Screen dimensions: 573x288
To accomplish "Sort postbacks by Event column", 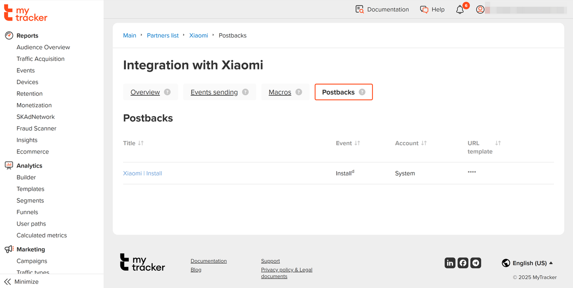I will click(357, 143).
